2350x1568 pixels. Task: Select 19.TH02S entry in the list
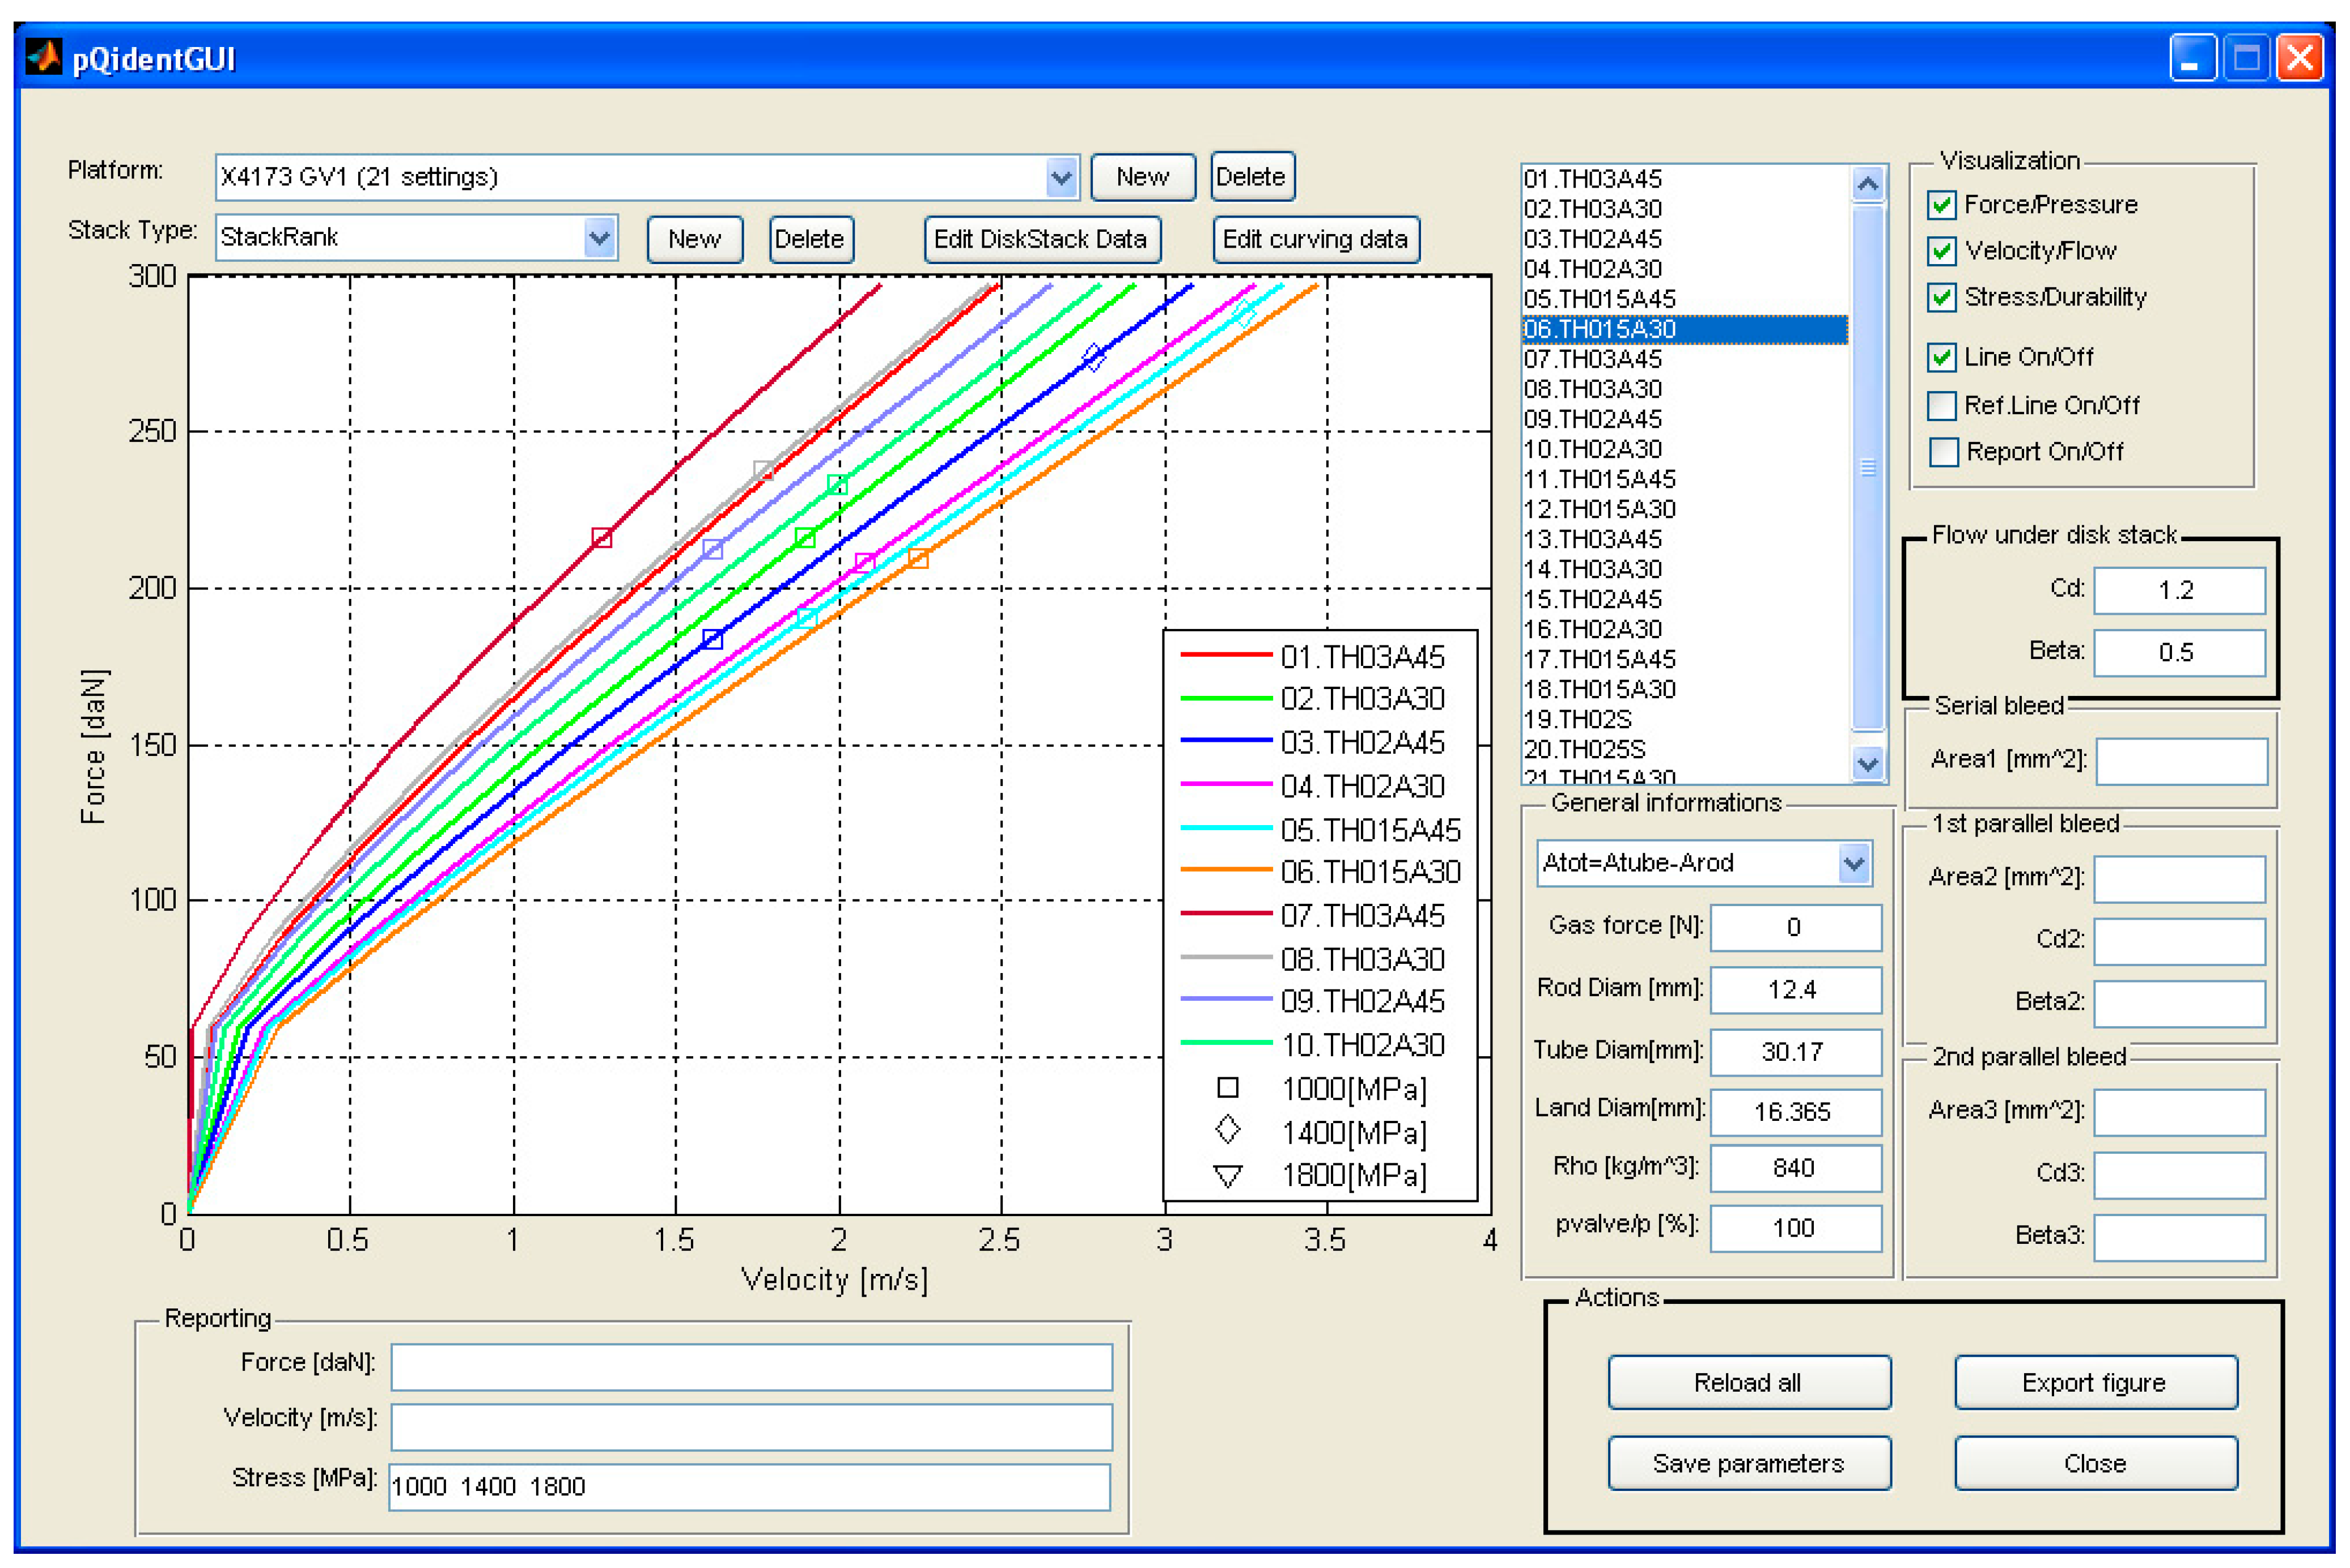pos(1578,719)
